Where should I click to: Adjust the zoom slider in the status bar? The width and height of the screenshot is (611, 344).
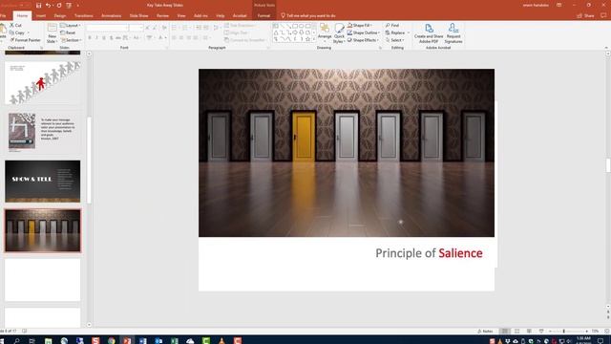pyautogui.click(x=564, y=332)
